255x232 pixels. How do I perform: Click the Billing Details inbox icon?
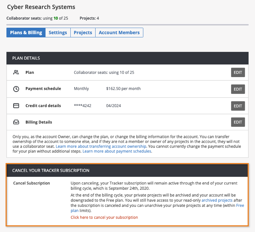point(16,122)
